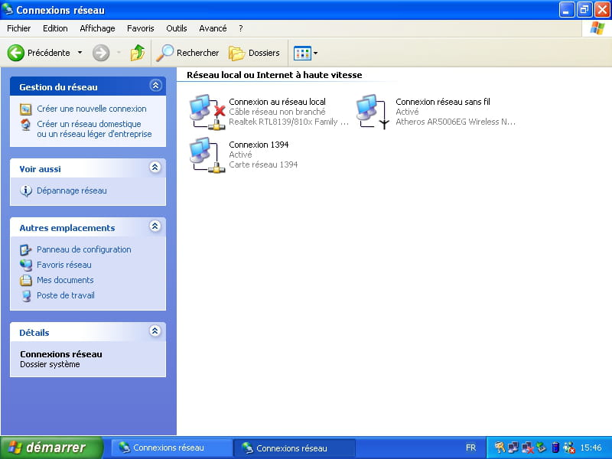Viewport: 612px width, 459px height.
Task: Select the Connexion 1394 icon
Action: [207, 155]
